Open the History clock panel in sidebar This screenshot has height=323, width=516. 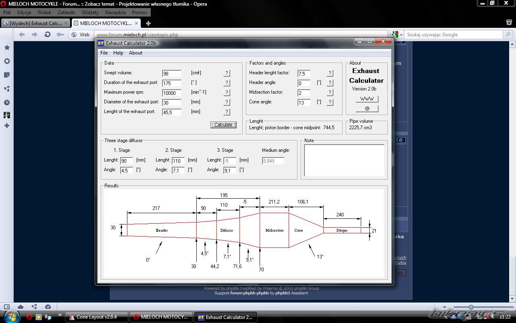click(7, 103)
